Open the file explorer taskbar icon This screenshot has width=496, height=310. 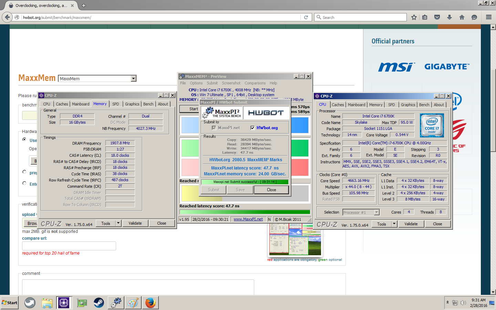click(x=47, y=303)
